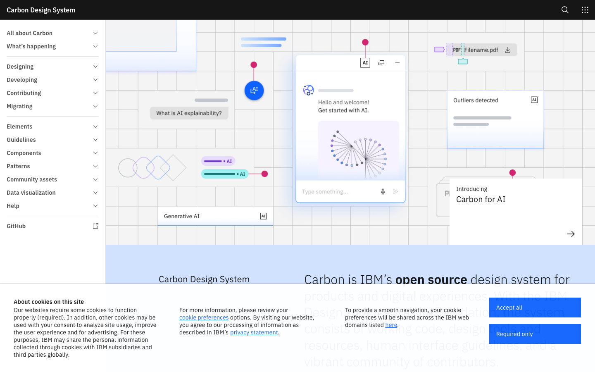Click the What is AI explainability chip
The height and width of the screenshot is (372, 595).
[x=189, y=113]
